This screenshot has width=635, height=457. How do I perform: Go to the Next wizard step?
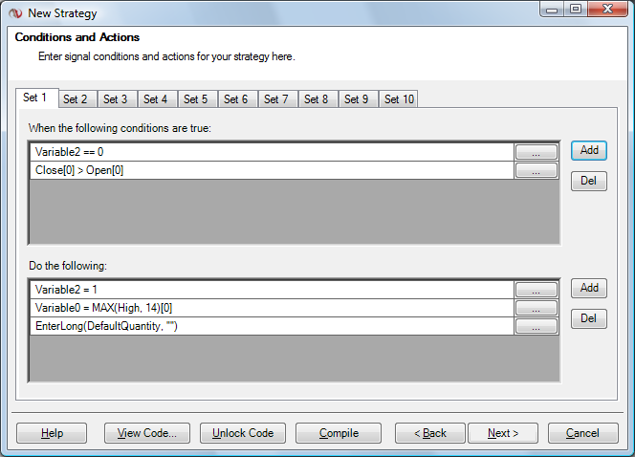503,433
